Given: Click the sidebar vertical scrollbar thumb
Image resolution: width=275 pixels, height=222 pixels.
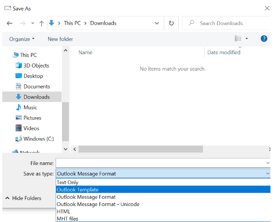Looking at the screenshot, I should point(65,122).
